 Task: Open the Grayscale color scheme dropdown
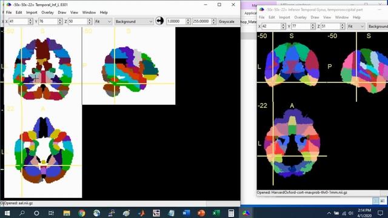click(x=229, y=22)
